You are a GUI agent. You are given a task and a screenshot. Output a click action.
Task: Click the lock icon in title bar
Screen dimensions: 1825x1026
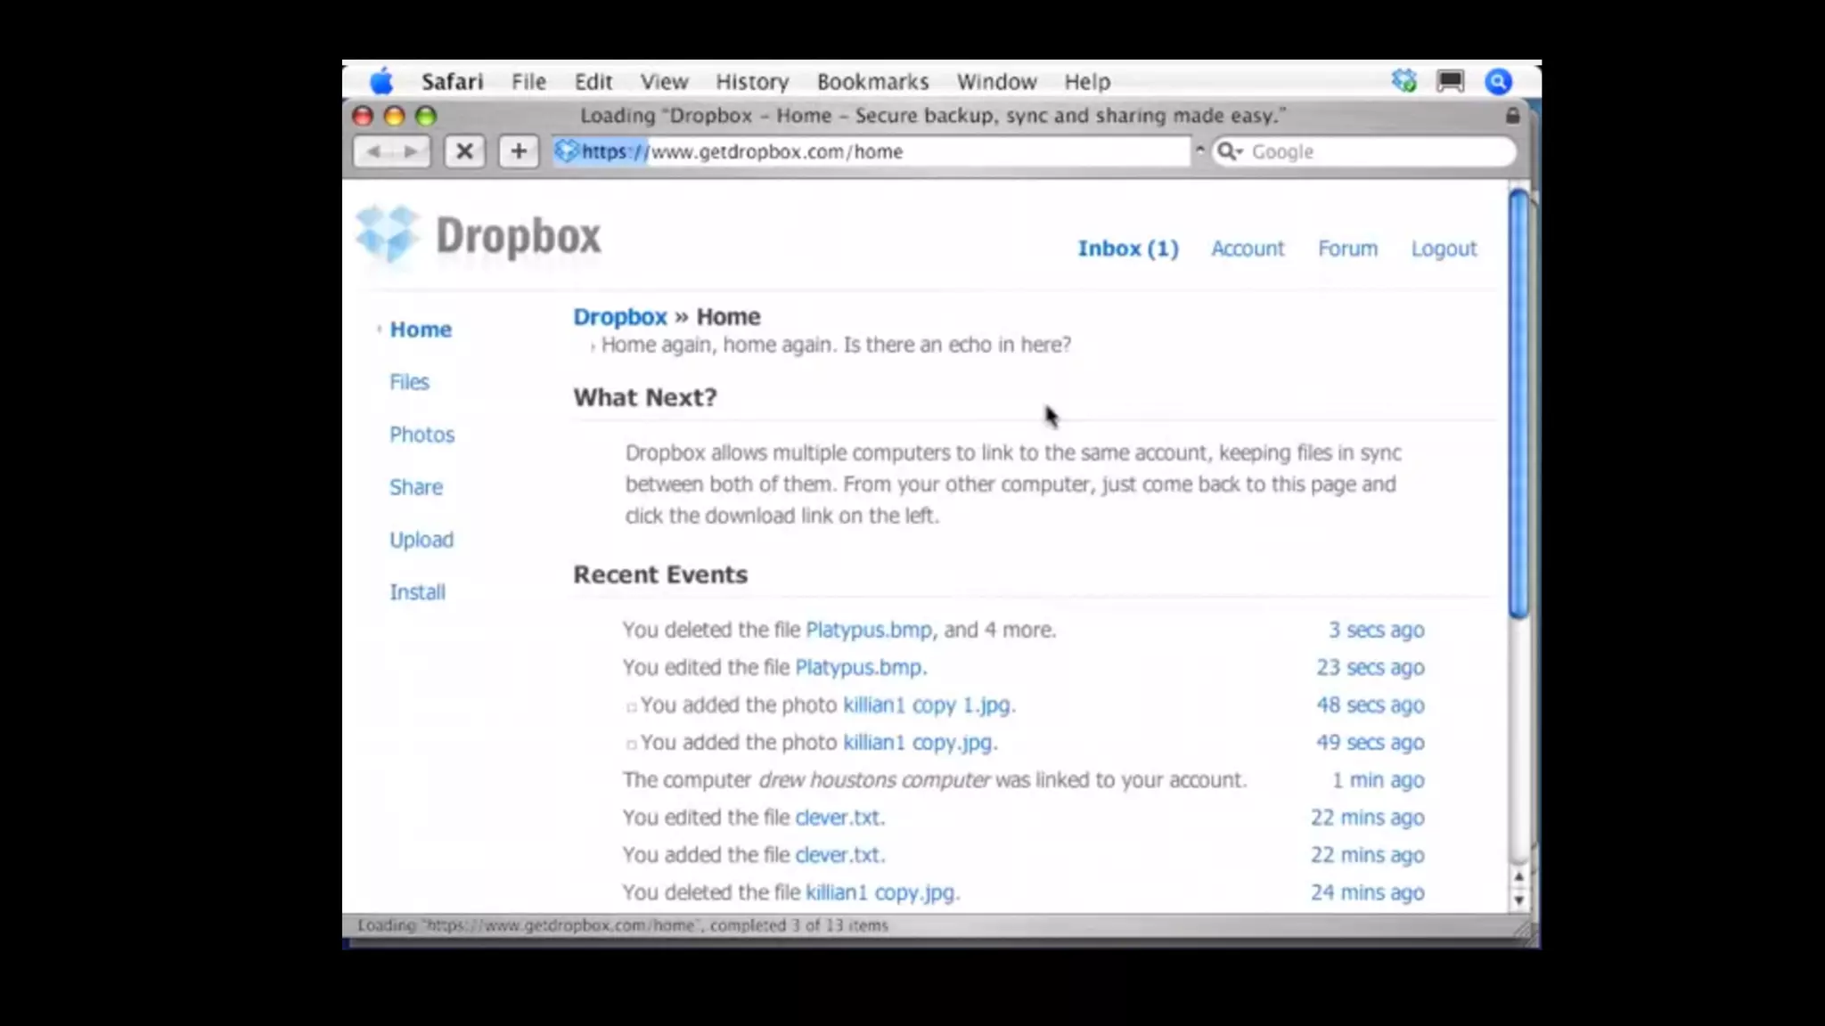pyautogui.click(x=1512, y=116)
